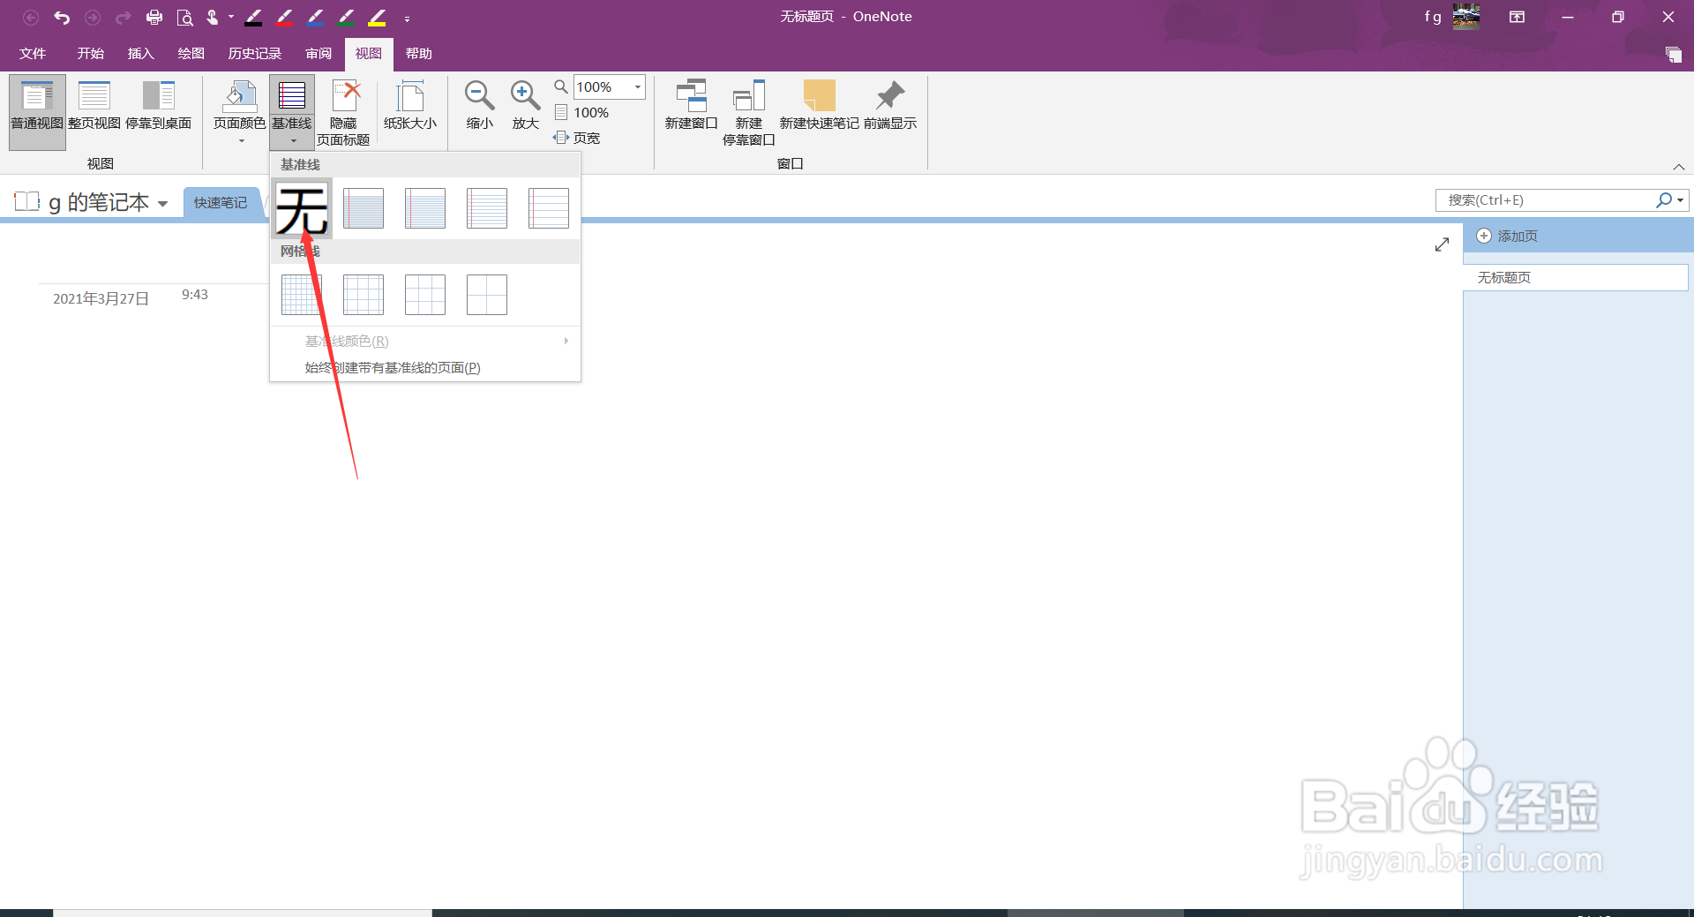Click 新建停靠窗口 new docked window
1694x917 pixels.
click(x=748, y=112)
